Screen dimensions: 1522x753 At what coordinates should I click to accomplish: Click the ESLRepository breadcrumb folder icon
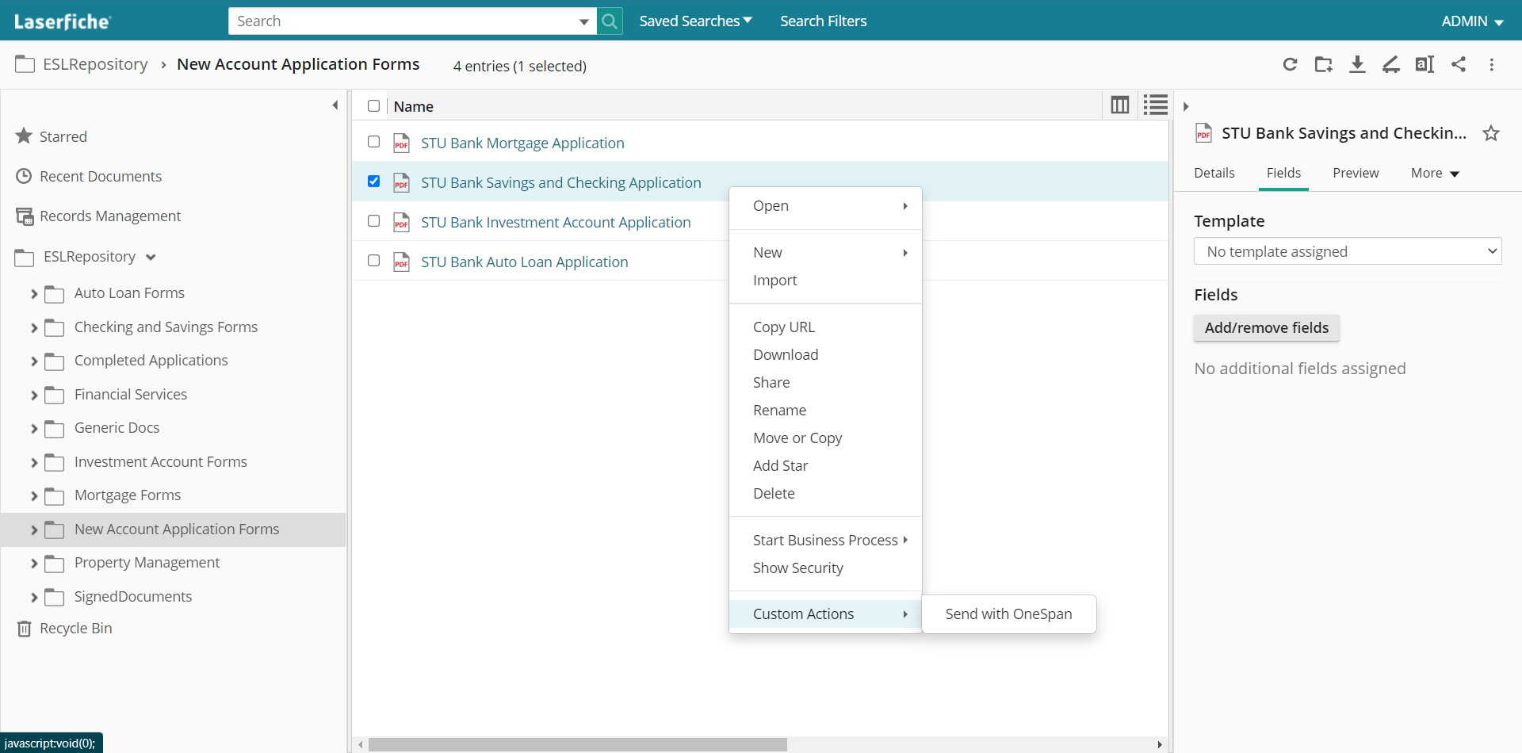[x=25, y=64]
